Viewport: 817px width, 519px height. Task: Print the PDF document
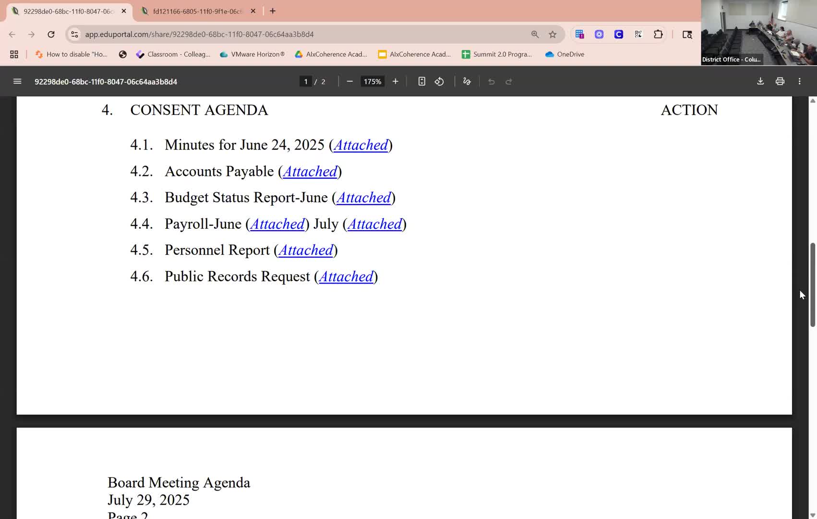(780, 82)
